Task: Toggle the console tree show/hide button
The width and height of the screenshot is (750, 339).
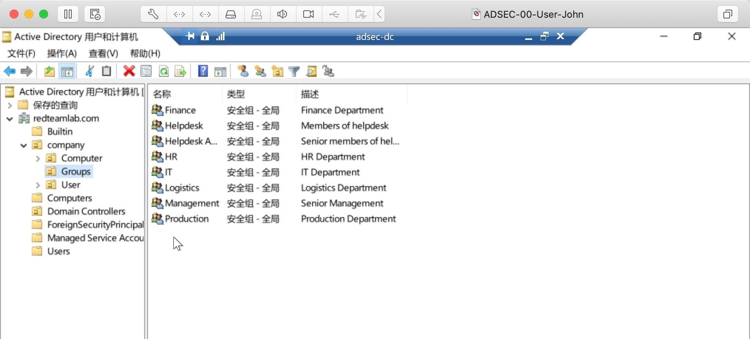Action: [67, 71]
